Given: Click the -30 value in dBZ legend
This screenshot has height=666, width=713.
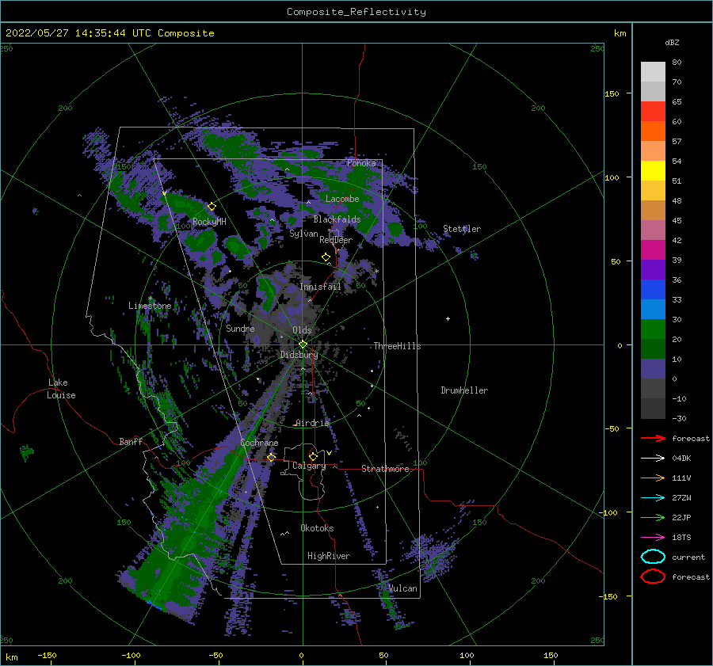Looking at the screenshot, I should click(679, 418).
